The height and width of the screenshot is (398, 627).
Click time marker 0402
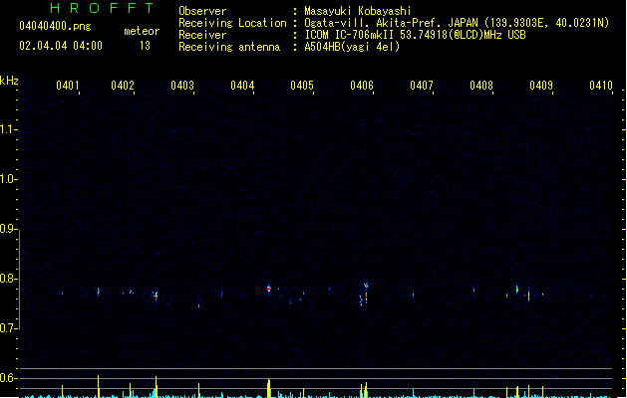tap(123, 86)
